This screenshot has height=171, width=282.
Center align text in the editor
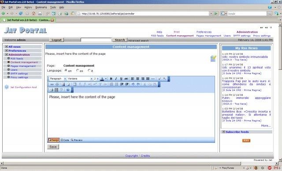click(x=137, y=79)
